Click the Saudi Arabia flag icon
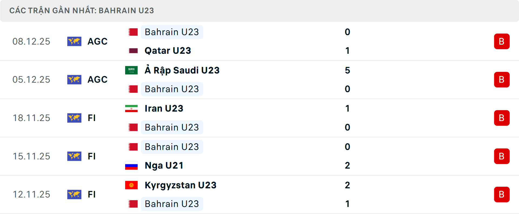The width and height of the screenshot is (519, 214). pos(131,70)
